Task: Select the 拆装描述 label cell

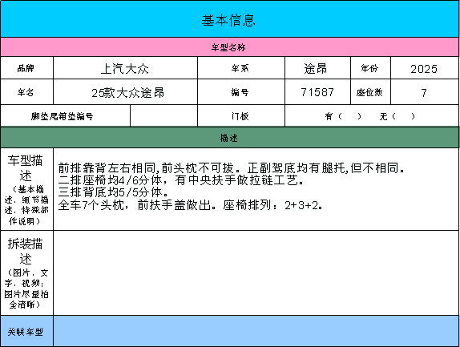Action: (x=26, y=273)
